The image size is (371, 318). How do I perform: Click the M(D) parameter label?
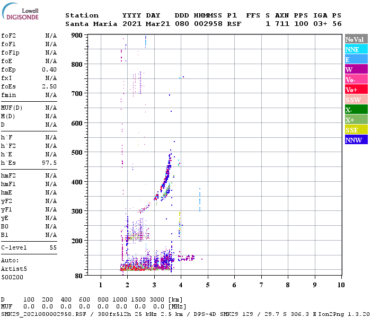point(8,117)
